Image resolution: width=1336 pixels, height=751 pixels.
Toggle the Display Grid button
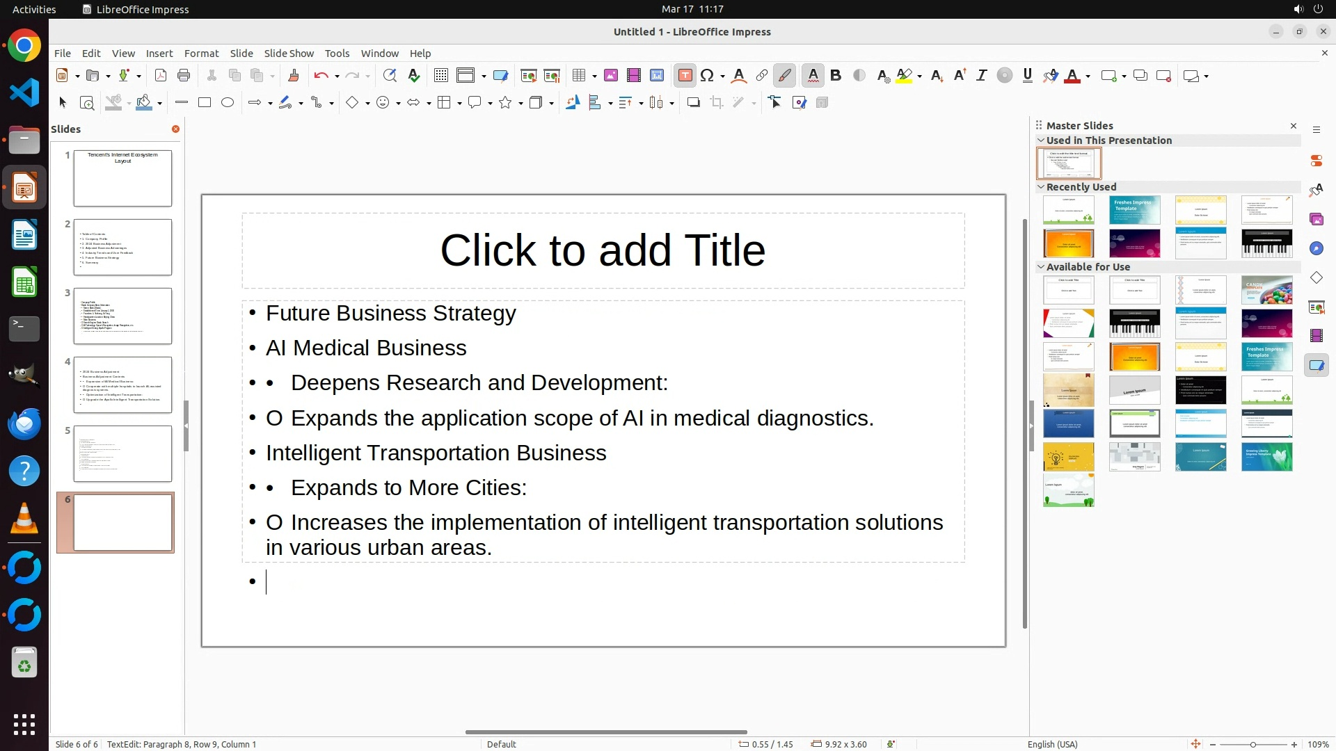pyautogui.click(x=440, y=76)
